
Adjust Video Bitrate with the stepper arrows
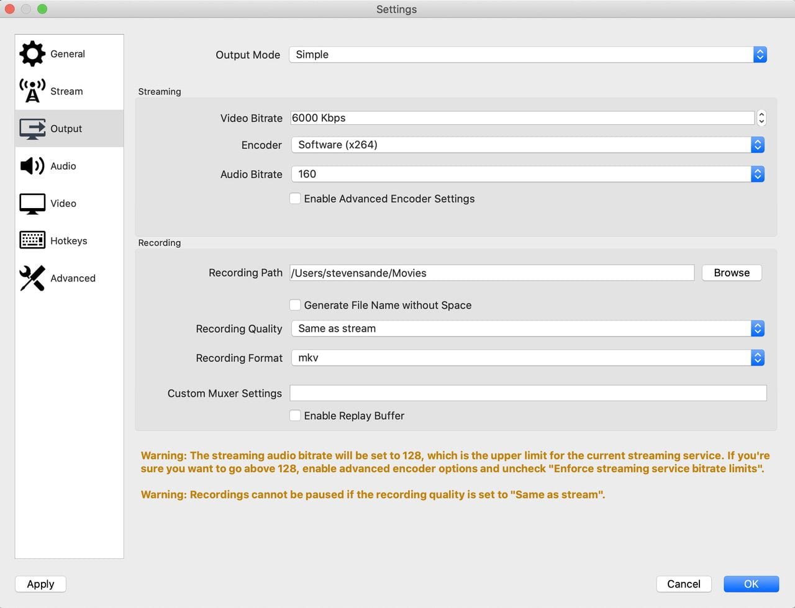[x=761, y=118]
